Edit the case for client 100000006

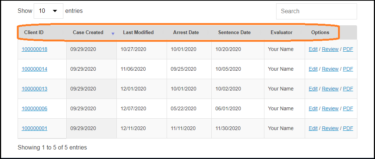(313, 108)
